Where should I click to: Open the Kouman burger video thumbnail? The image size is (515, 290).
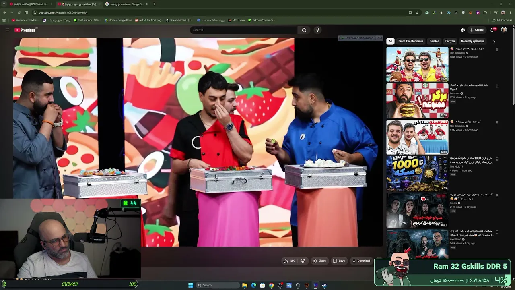point(417,101)
